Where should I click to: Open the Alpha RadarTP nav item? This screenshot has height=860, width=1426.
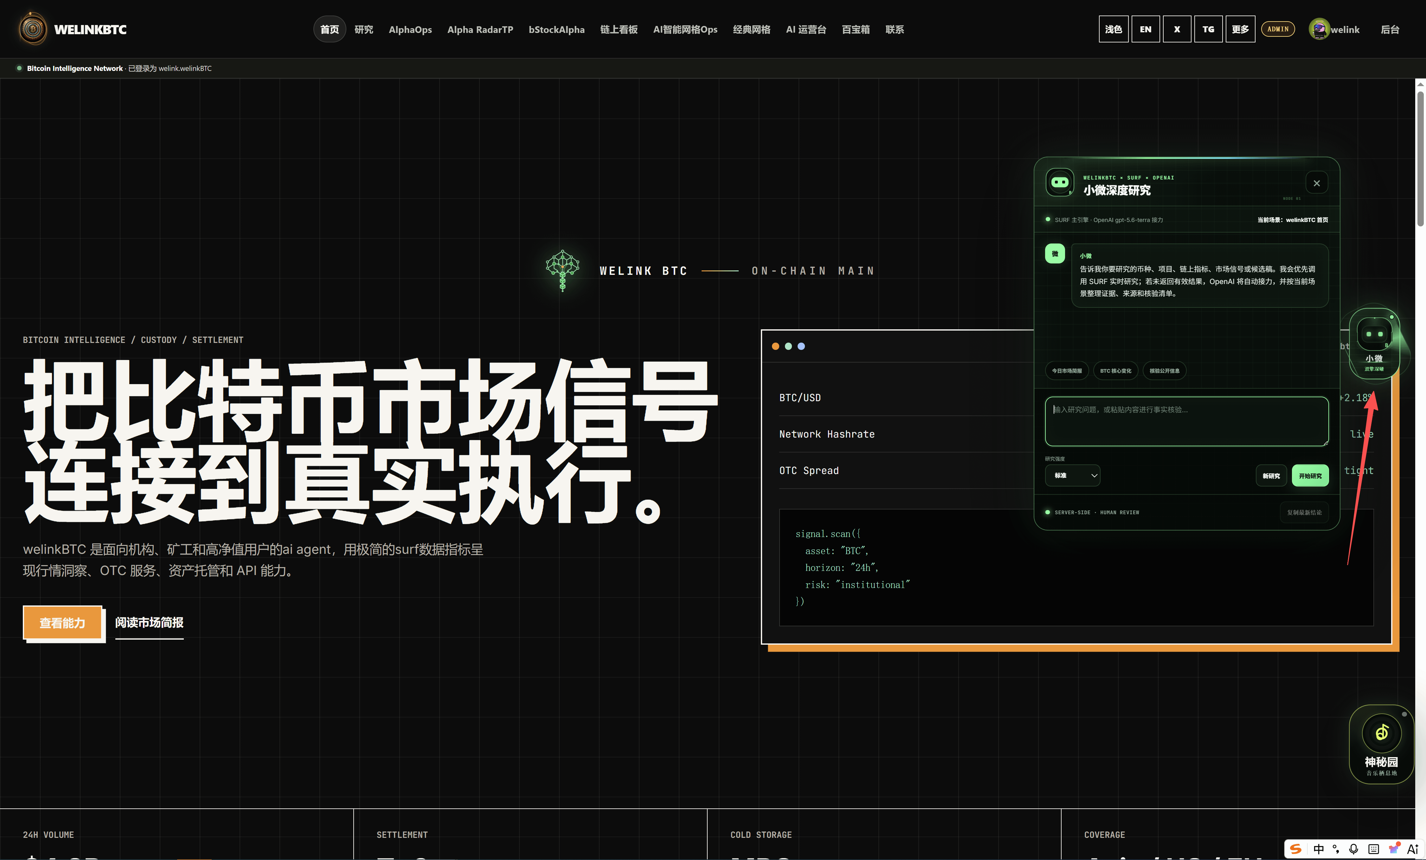click(480, 29)
